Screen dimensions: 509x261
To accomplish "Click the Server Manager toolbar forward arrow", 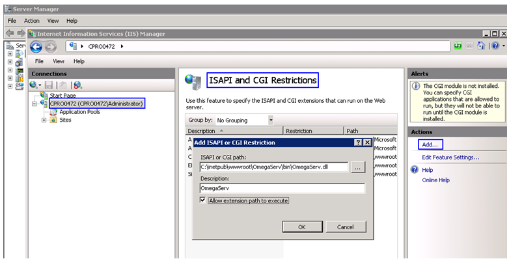I will [x=21, y=33].
